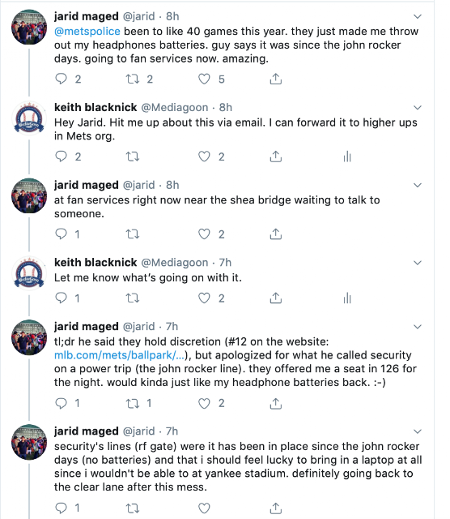View analytics for the 'Hey Jarid' tweet
450x519 pixels.
tap(347, 157)
